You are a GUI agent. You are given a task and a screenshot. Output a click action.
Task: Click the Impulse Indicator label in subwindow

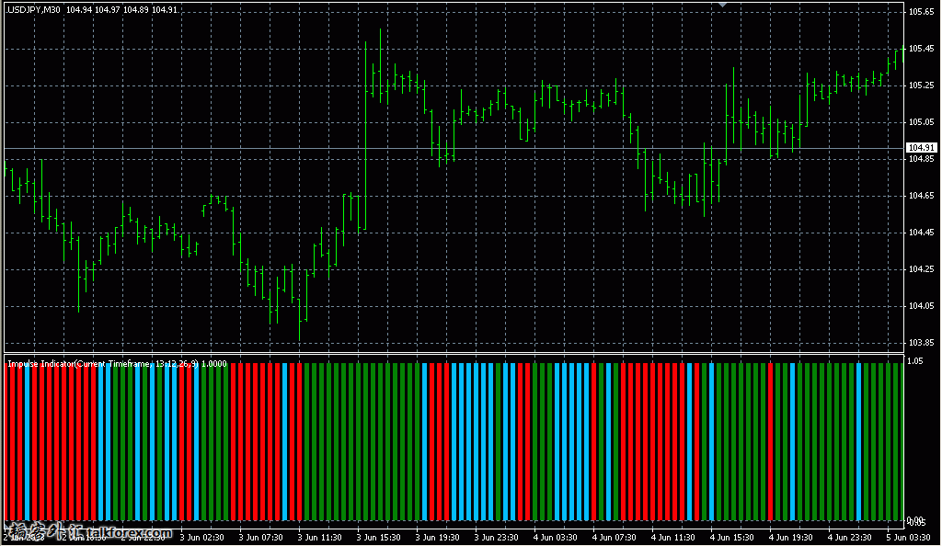(117, 364)
